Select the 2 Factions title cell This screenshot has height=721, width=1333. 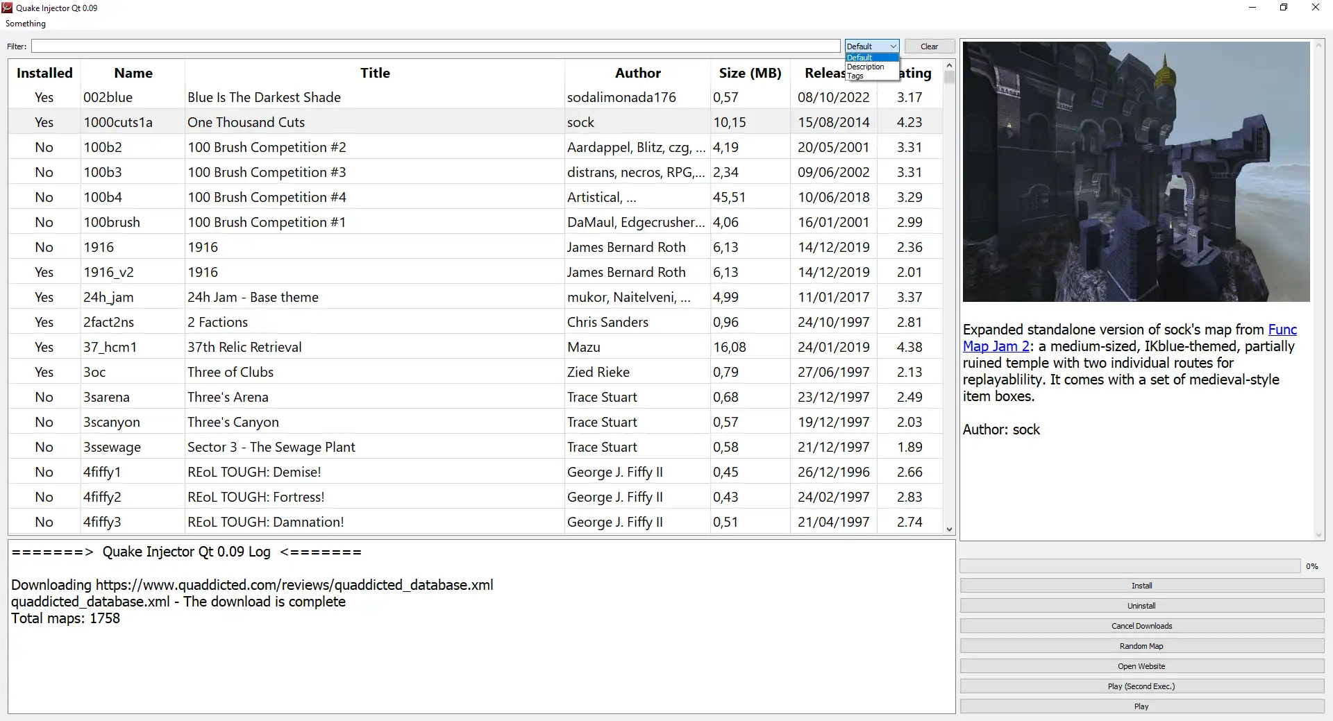point(375,322)
